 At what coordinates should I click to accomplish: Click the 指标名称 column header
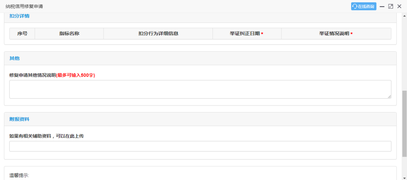pos(69,34)
